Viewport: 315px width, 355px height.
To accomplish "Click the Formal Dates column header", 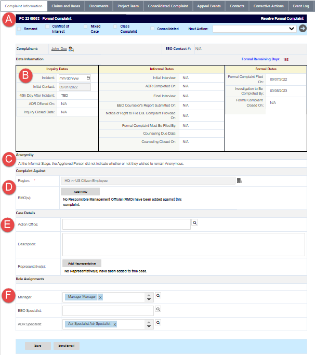I will (x=266, y=69).
